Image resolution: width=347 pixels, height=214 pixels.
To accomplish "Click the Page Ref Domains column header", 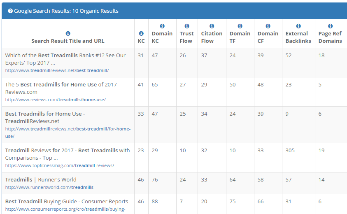I will click(330, 37).
